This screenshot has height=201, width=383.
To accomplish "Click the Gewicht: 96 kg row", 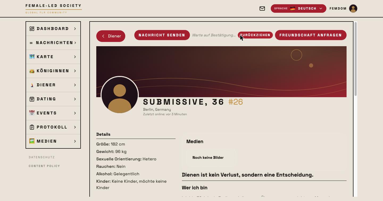I will pyautogui.click(x=111, y=152).
